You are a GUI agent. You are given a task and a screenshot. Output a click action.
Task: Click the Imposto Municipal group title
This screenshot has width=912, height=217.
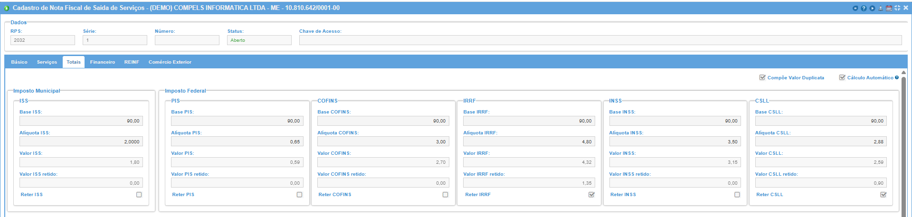coord(37,91)
